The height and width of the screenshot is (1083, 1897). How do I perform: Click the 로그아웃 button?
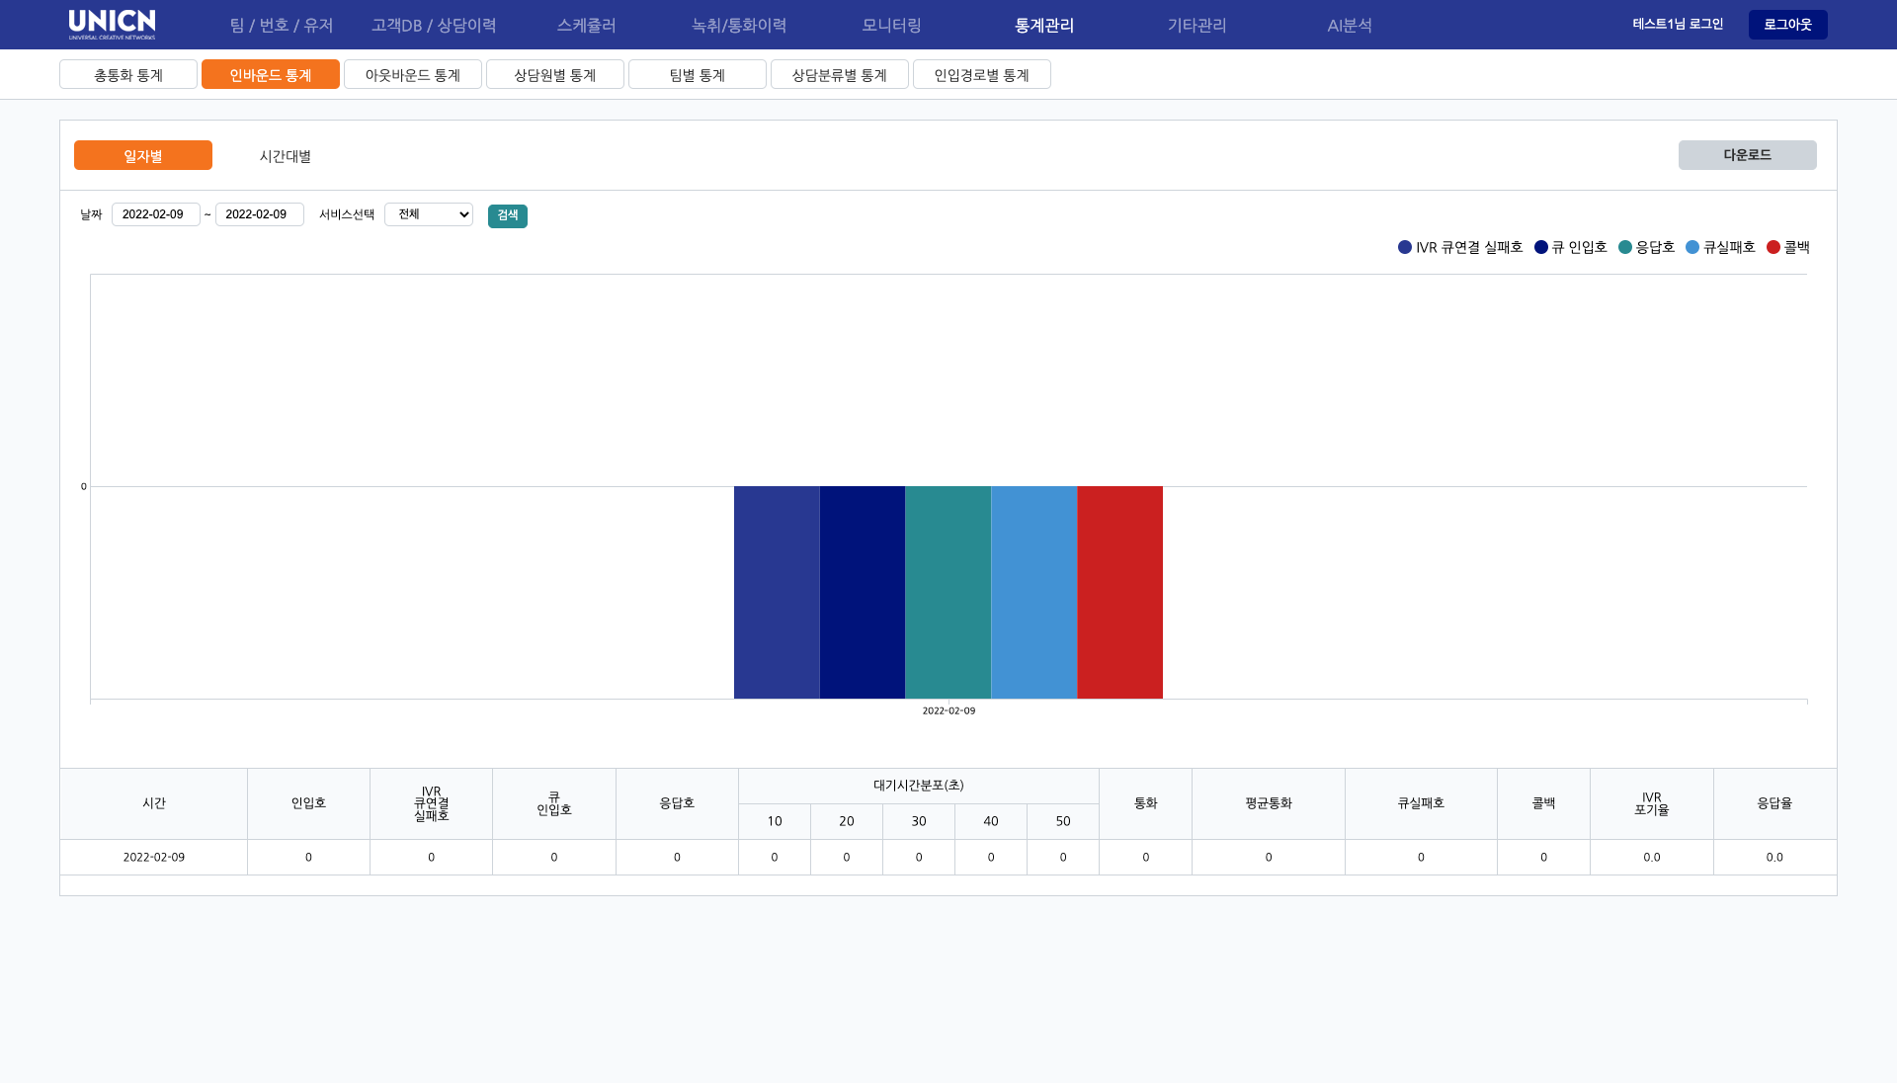(x=1787, y=25)
